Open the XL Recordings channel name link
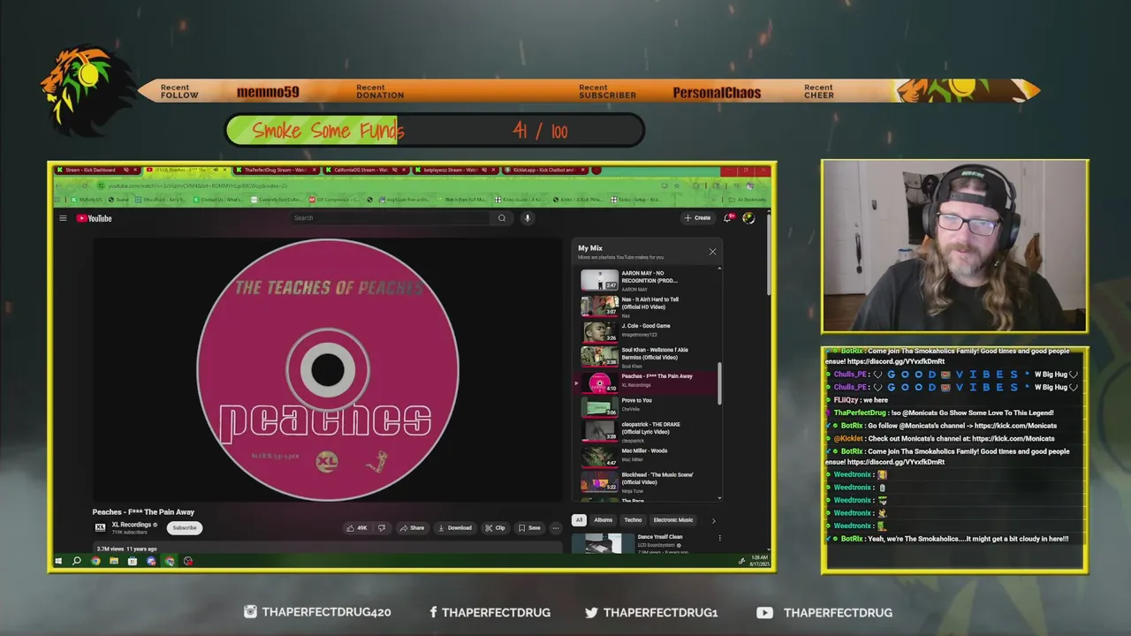The image size is (1131, 636). tap(131, 525)
